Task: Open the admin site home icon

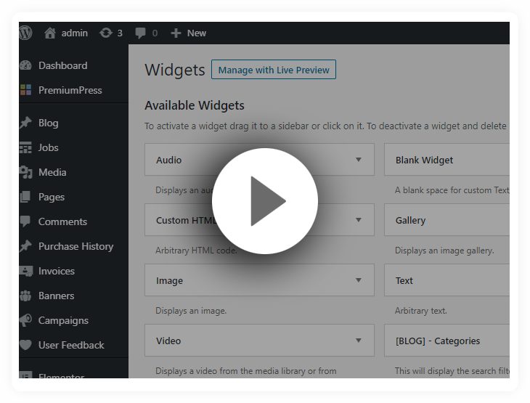Action: coord(50,33)
